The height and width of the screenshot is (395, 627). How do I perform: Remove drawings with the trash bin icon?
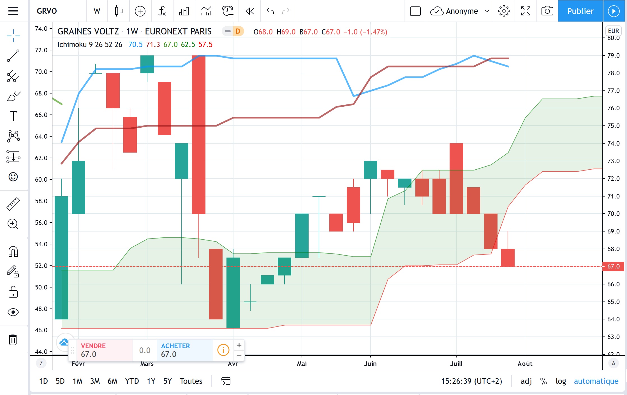(x=13, y=340)
